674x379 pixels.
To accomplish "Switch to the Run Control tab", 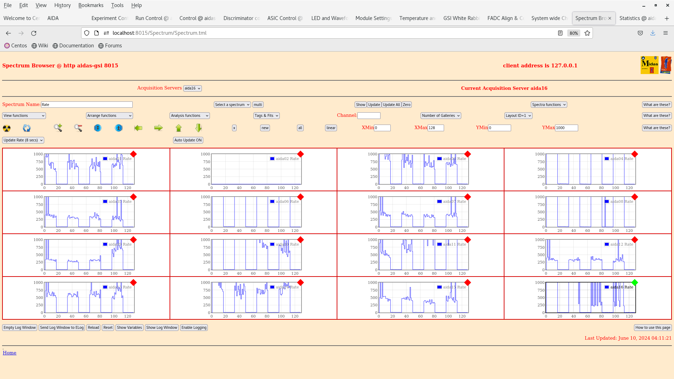I will [x=152, y=18].
